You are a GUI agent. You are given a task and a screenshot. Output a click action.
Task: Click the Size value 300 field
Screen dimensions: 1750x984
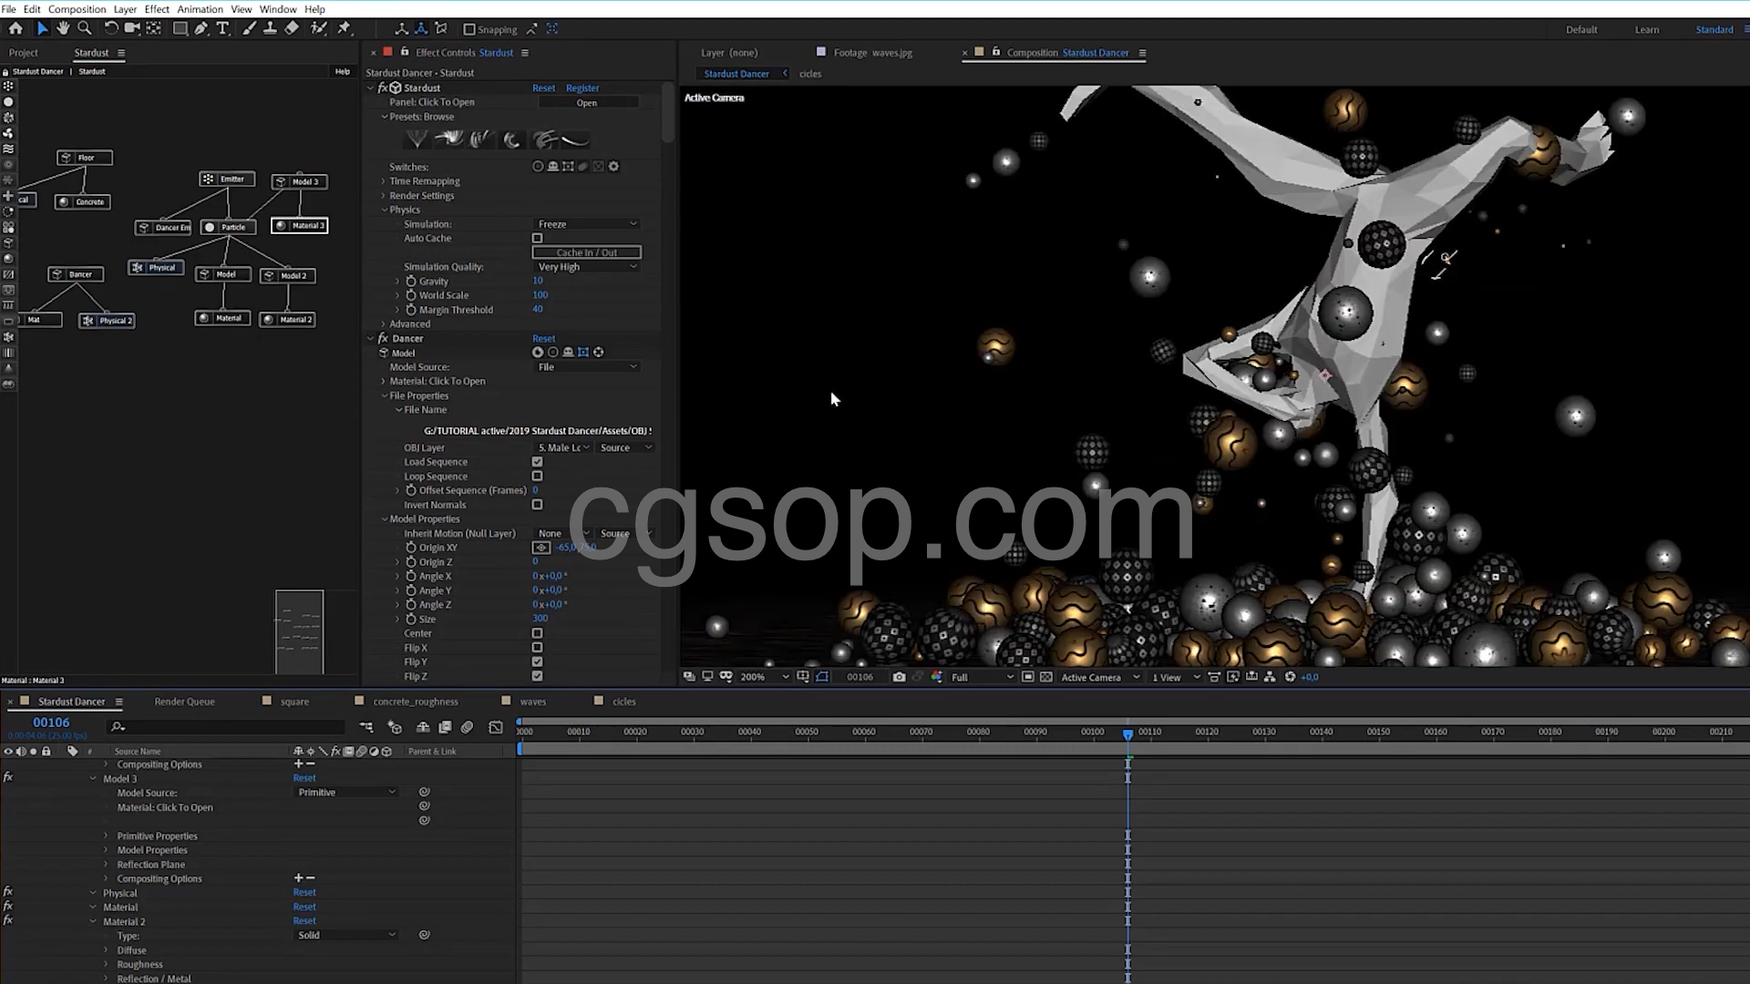point(540,619)
